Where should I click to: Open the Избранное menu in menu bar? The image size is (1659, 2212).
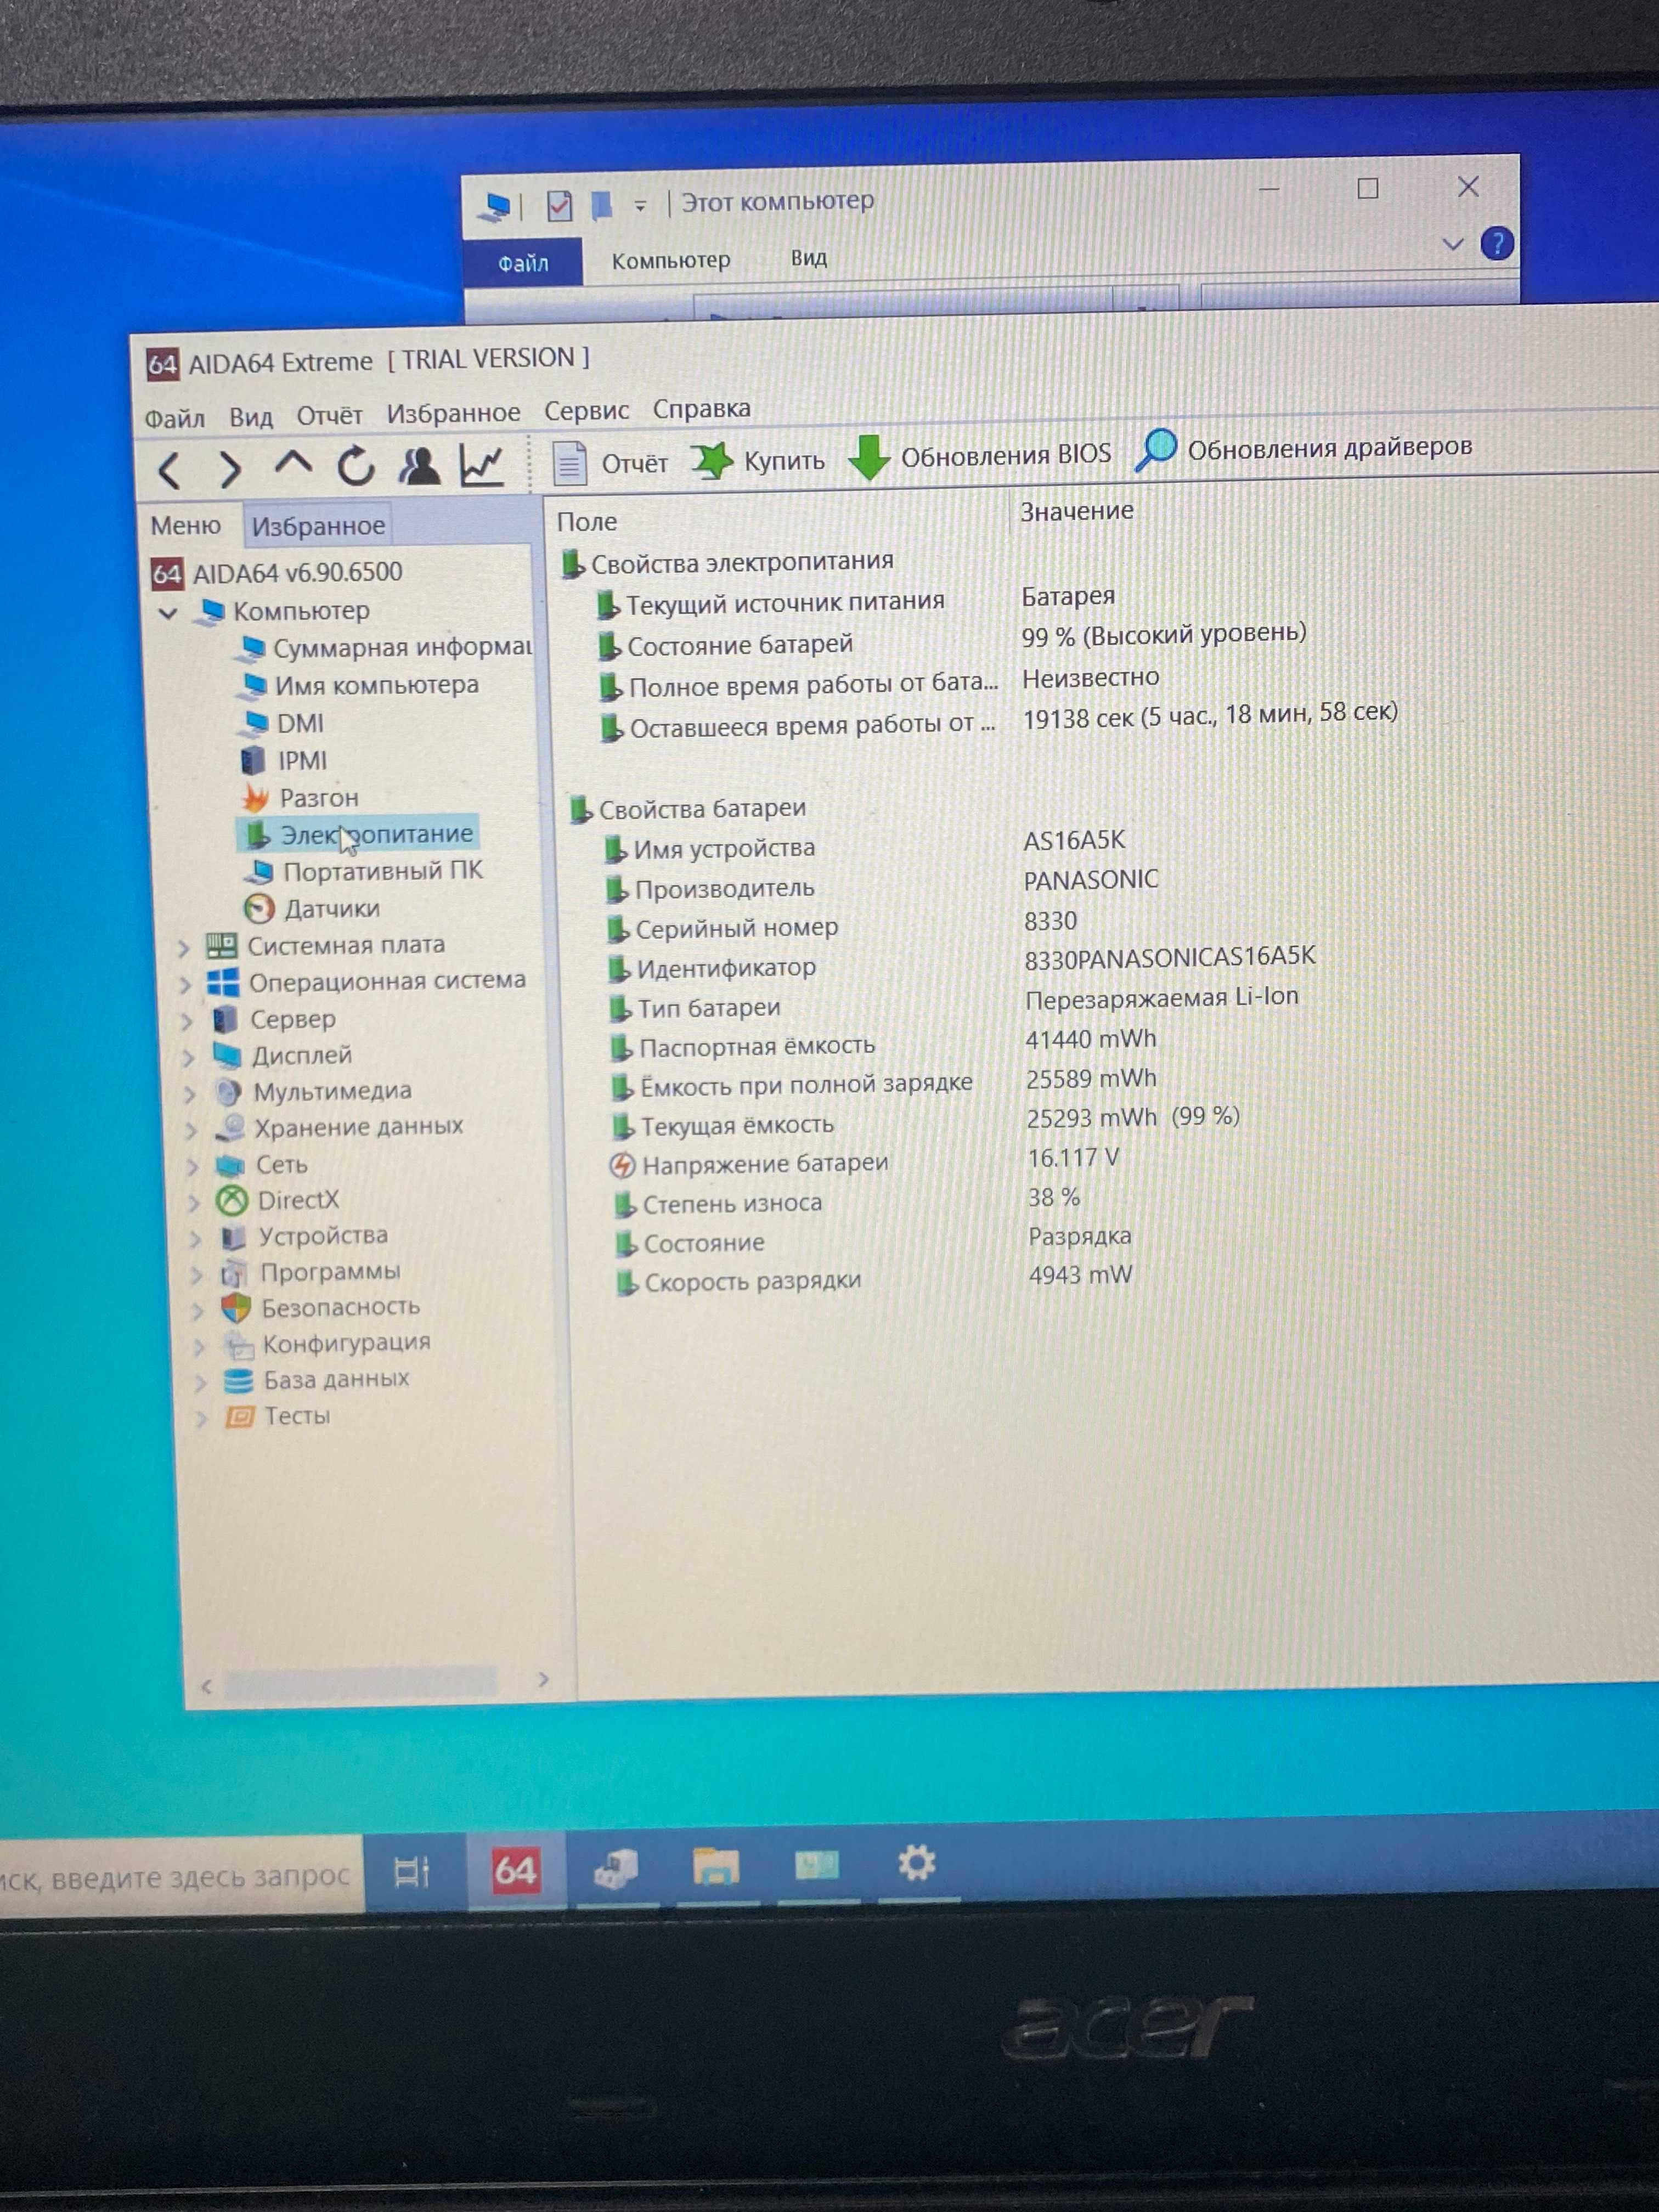pos(453,412)
